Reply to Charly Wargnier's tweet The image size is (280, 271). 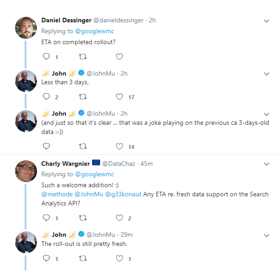46,218
